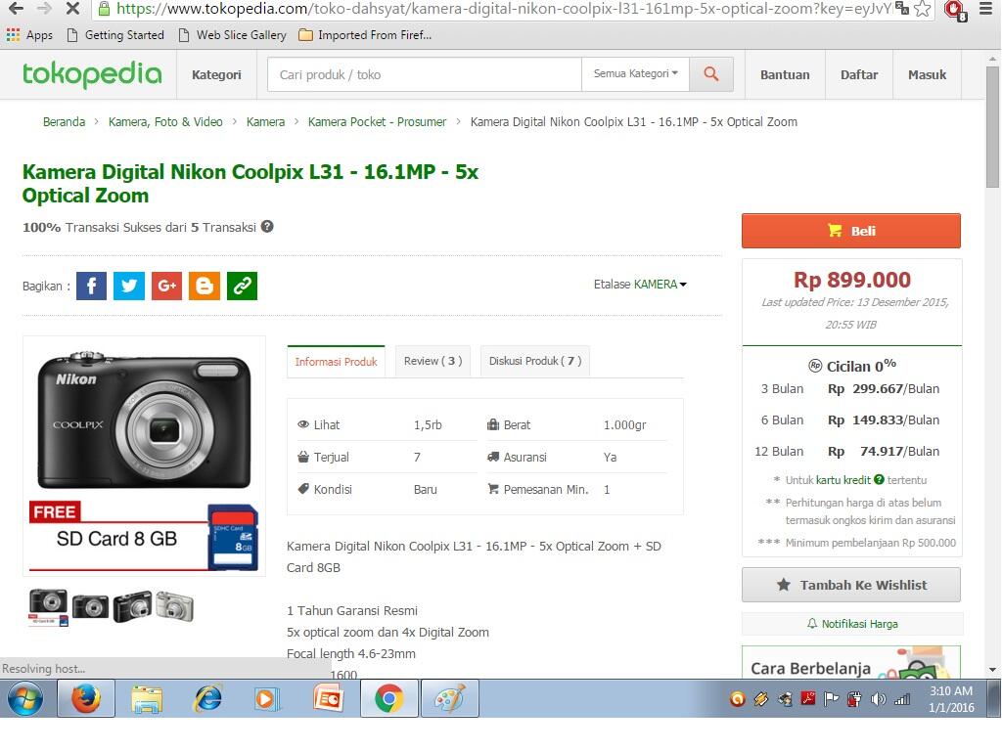Click the Cari produk / toko search field
The width and height of the screenshot is (1002, 751).
pyautogui.click(x=425, y=74)
